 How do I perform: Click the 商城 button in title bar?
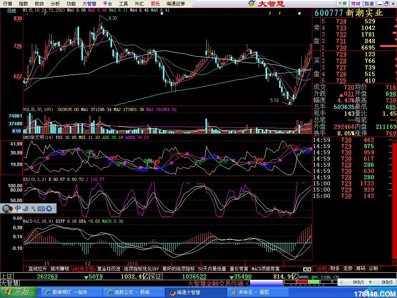(356, 4)
